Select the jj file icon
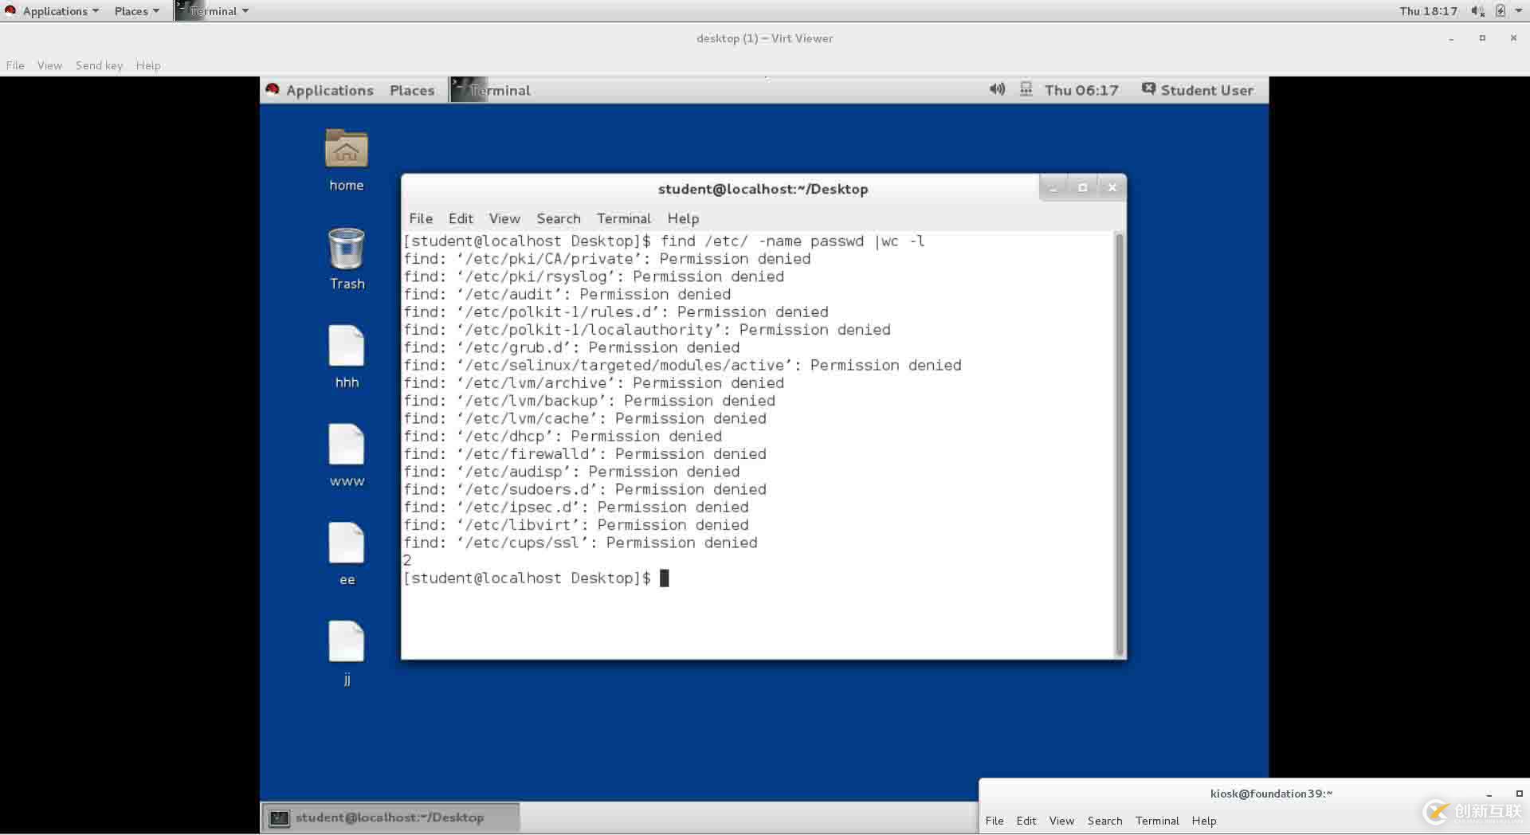Screen dimensions: 1530x835 (x=346, y=643)
